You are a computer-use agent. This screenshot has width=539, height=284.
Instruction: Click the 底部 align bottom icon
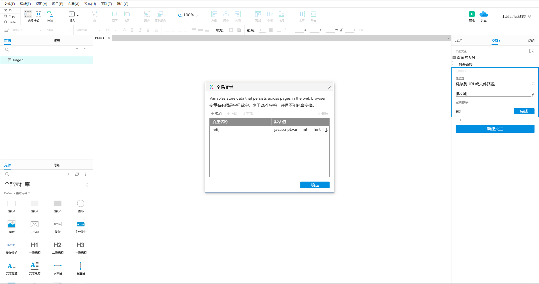pos(282,14)
